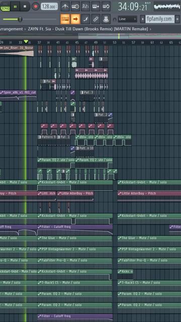Click the snap magnet icon
The height and width of the screenshot is (322, 181).
click(115, 19)
